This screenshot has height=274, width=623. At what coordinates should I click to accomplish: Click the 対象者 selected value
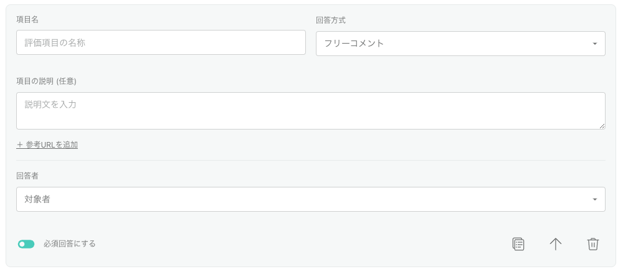tap(37, 199)
